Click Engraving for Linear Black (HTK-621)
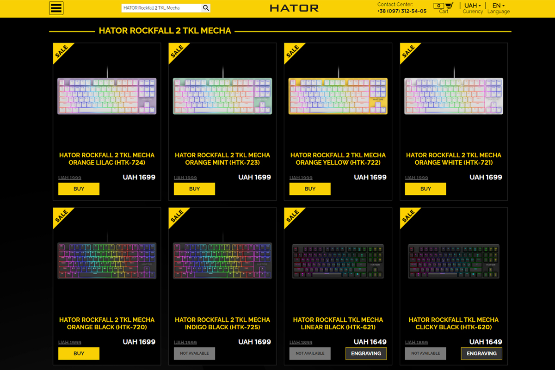This screenshot has width=555, height=370. coord(366,353)
